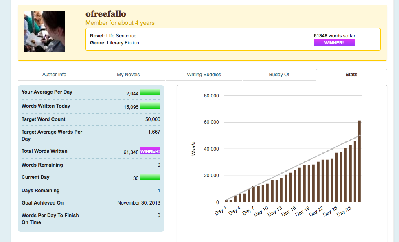Open the Author Info tab
Image resolution: width=399 pixels, height=242 pixels.
point(54,75)
